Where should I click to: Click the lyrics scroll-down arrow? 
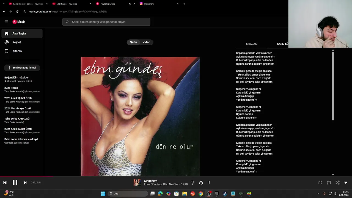point(333,175)
